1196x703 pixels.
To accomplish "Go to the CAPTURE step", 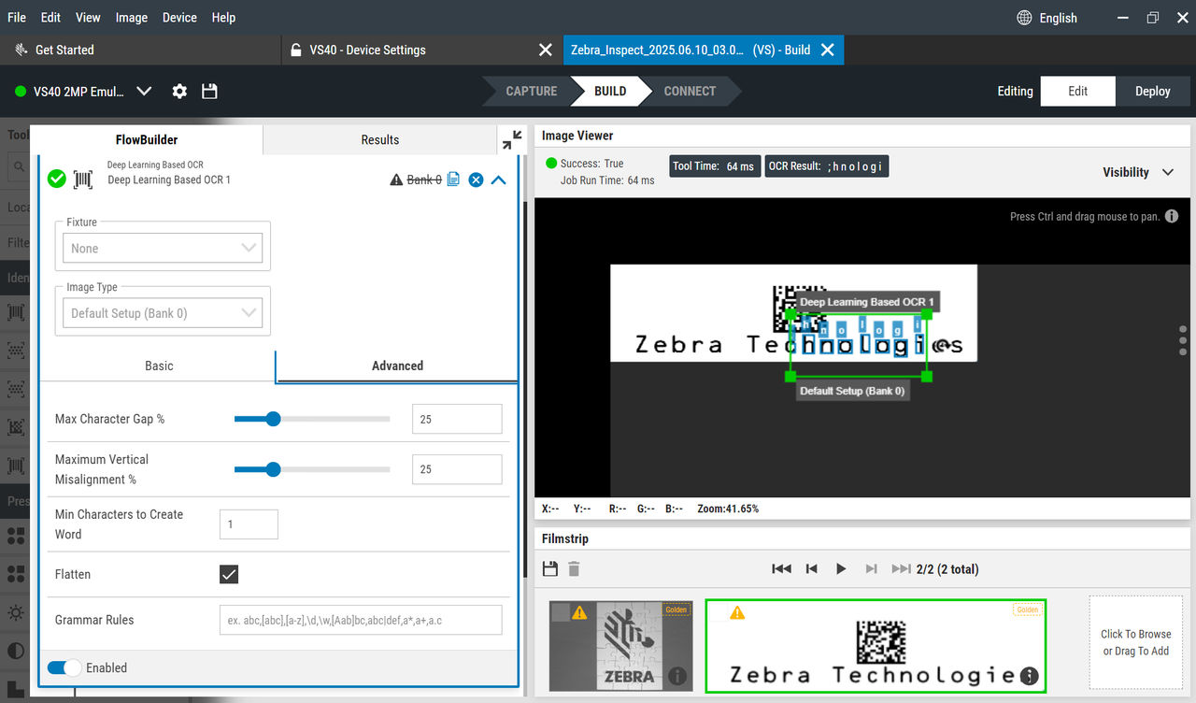I will tap(531, 91).
